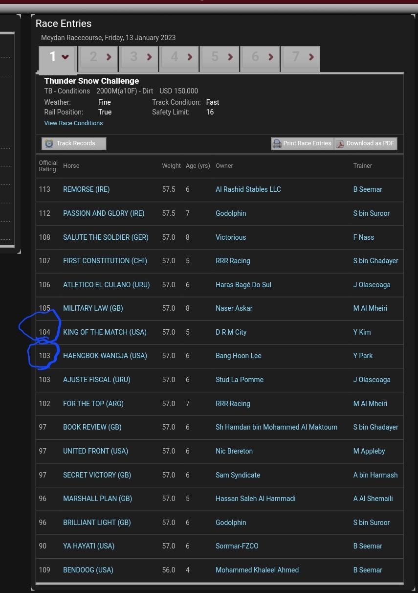Image resolution: width=418 pixels, height=593 pixels.
Task: Open horse UNITED FRONT (USA)
Action: pos(95,451)
